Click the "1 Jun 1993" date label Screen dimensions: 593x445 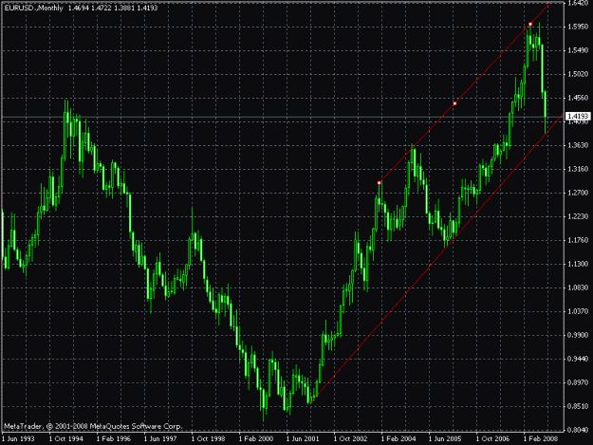(x=19, y=439)
